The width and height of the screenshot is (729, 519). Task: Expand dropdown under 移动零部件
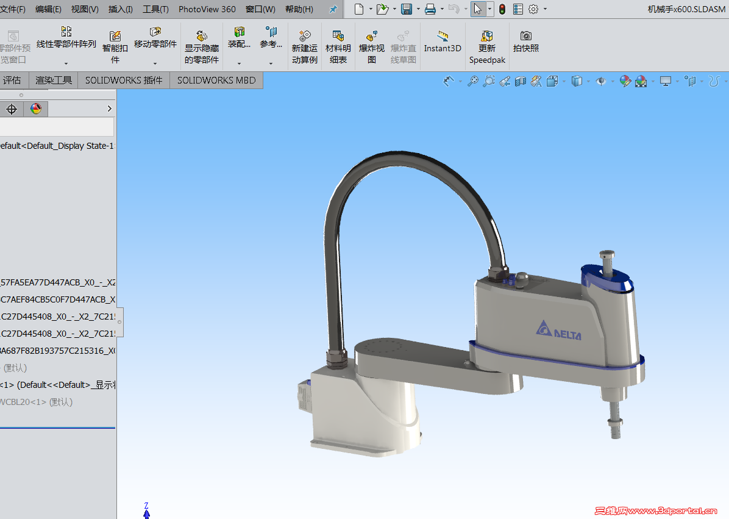coord(155,63)
